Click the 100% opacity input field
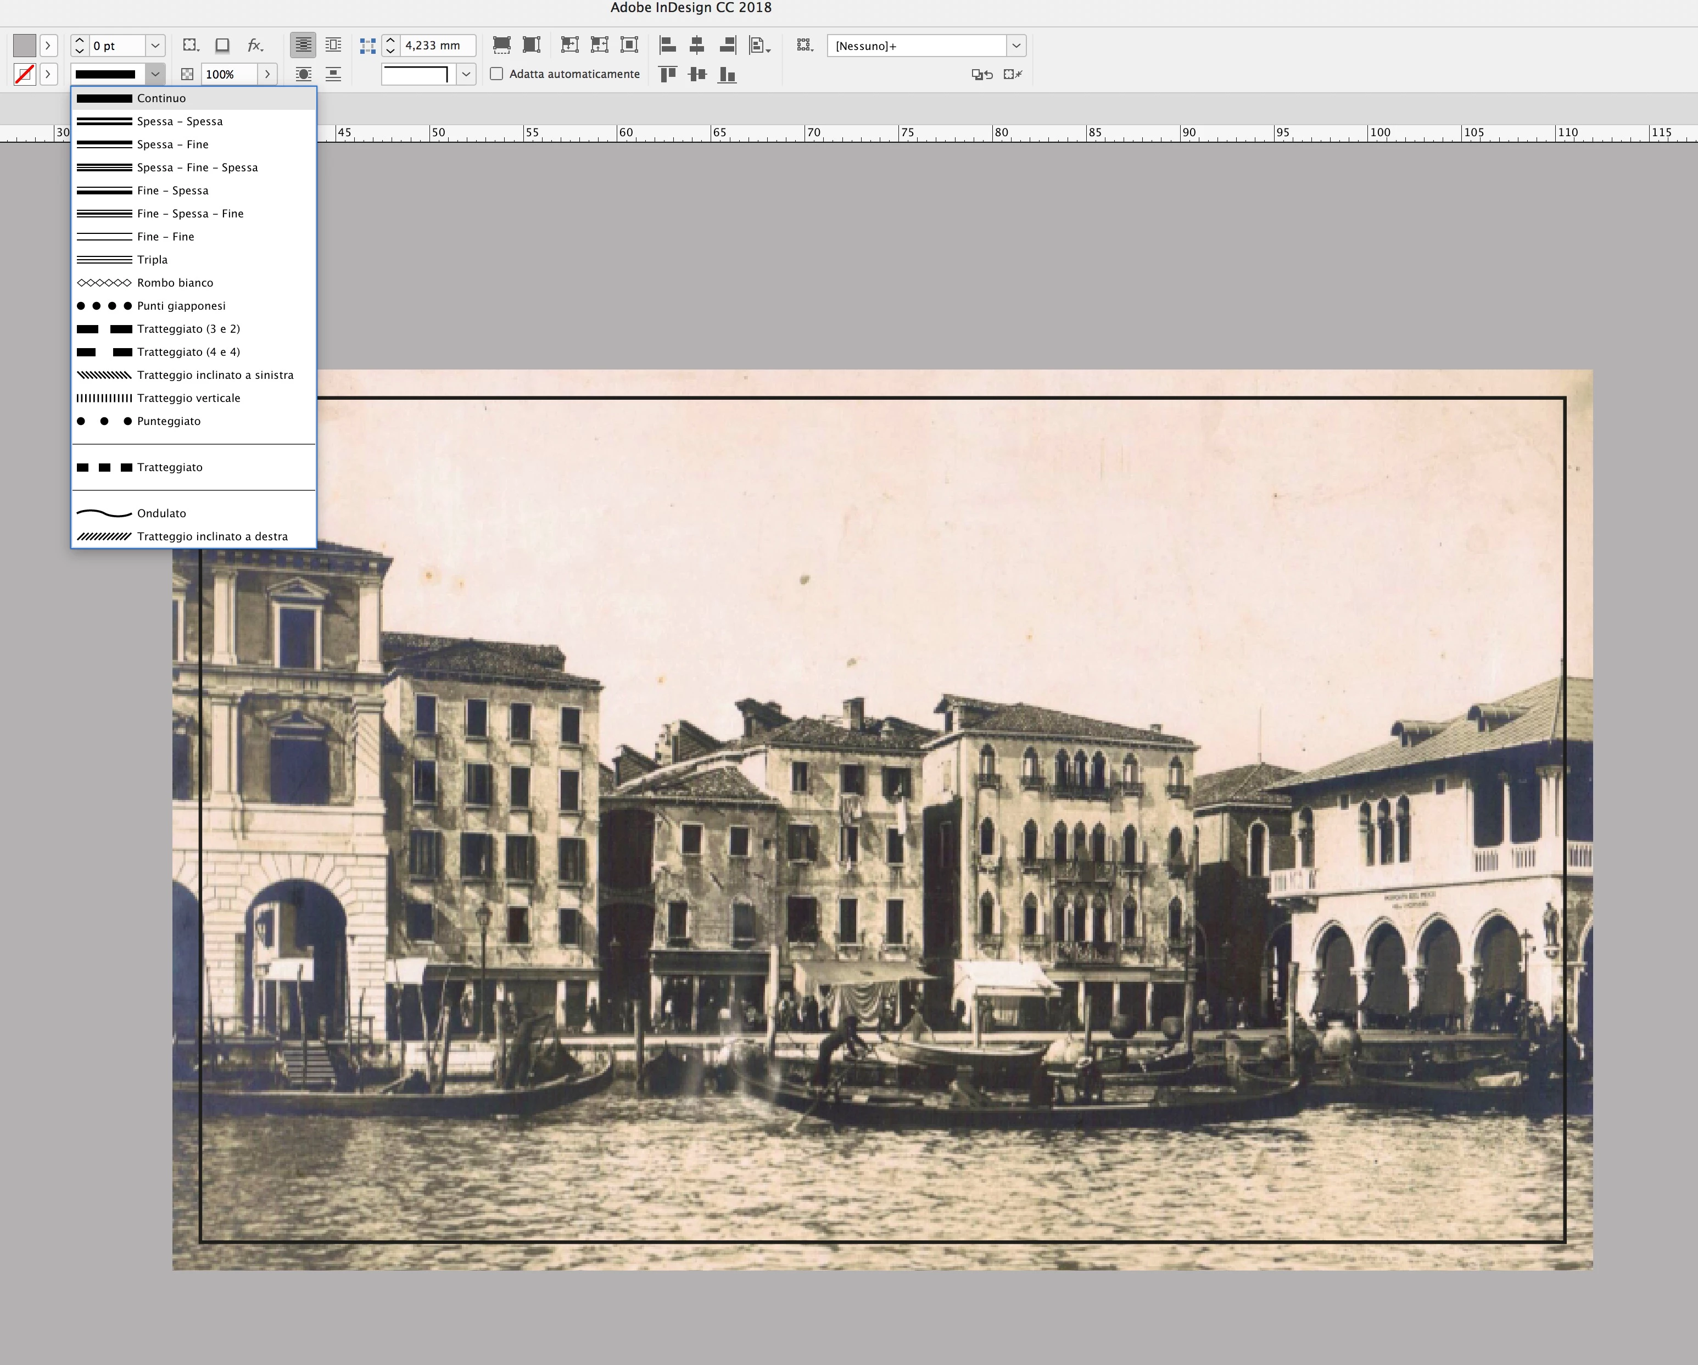 (x=228, y=74)
